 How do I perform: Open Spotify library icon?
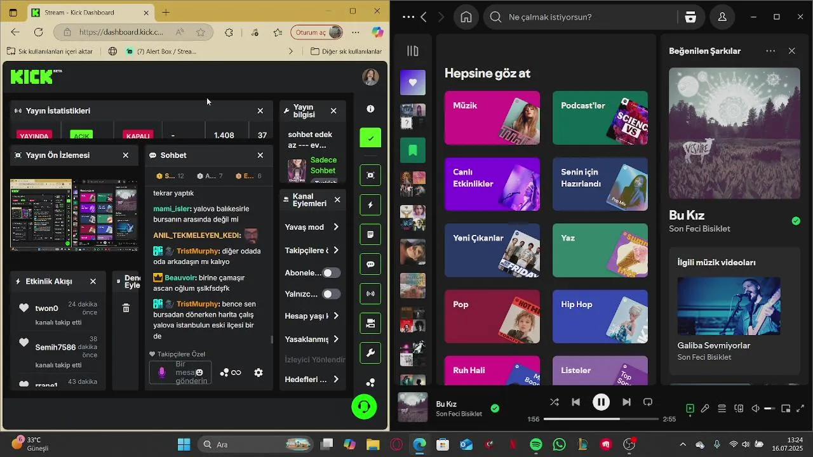tap(413, 51)
